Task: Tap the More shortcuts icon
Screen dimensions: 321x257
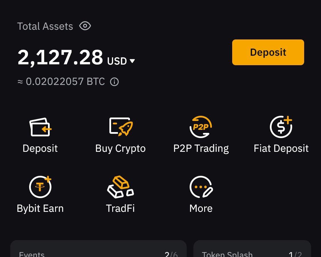Action: (x=201, y=187)
